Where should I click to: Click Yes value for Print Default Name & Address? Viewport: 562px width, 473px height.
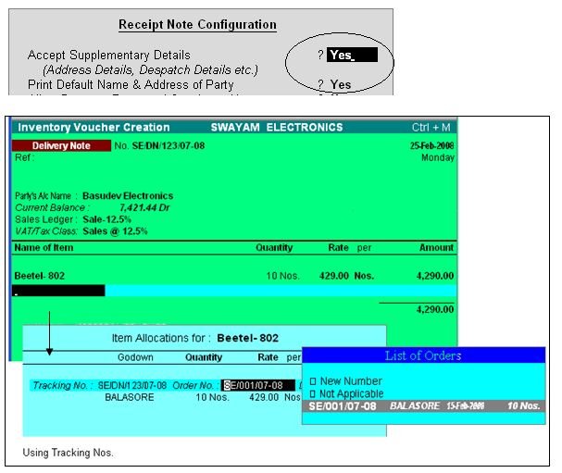(x=341, y=84)
